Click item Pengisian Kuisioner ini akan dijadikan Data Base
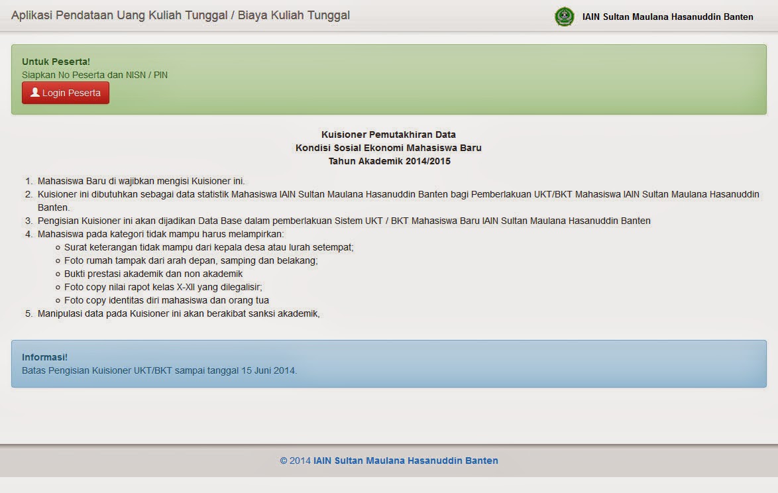This screenshot has height=493, width=778. 344,221
